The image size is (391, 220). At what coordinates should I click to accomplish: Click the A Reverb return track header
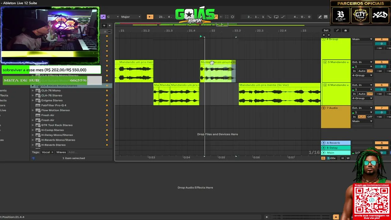(336, 143)
